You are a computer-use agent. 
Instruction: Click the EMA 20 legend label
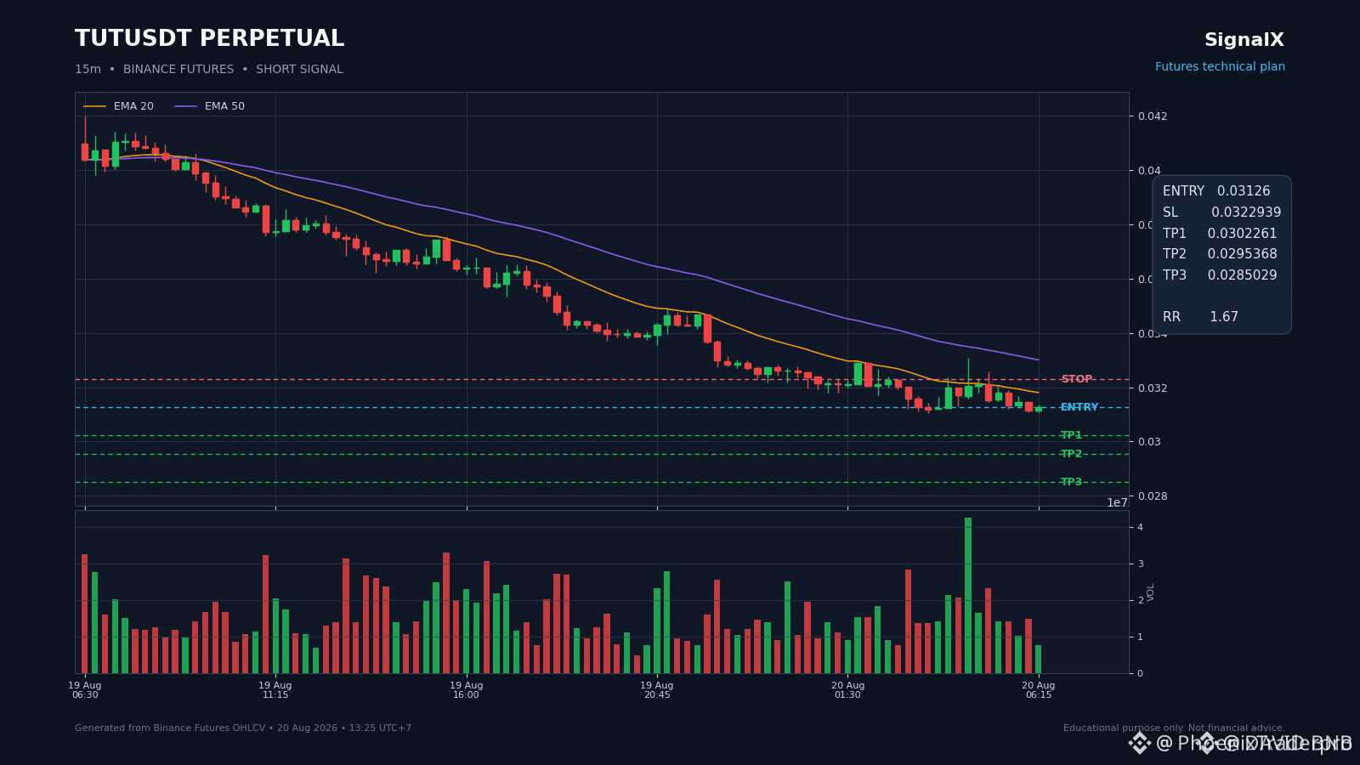click(x=133, y=106)
